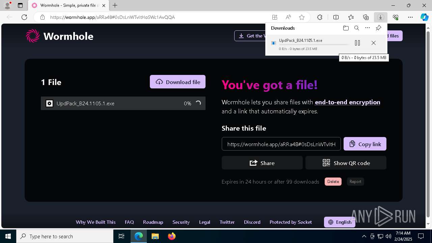Image resolution: width=432 pixels, height=243 pixels.
Task: Open Edge Settings and more menu
Action: click(410, 17)
